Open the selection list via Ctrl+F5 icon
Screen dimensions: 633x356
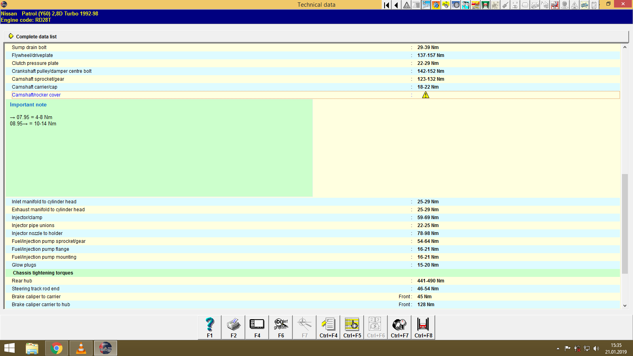pyautogui.click(x=352, y=327)
